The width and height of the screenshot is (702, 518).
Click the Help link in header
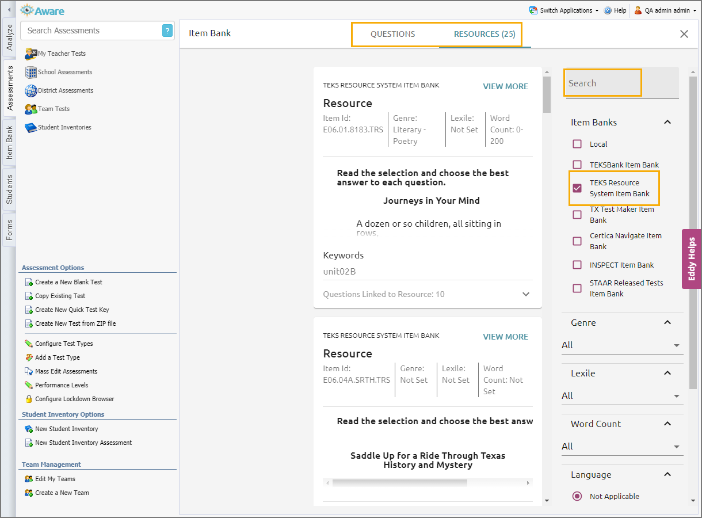[x=620, y=10]
